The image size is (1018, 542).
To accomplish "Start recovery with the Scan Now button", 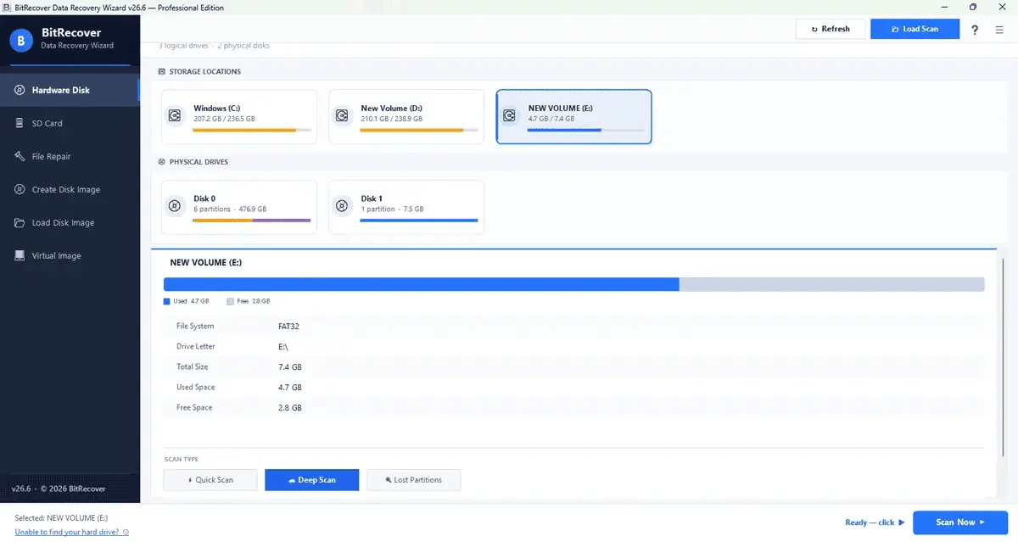I will 960,522.
